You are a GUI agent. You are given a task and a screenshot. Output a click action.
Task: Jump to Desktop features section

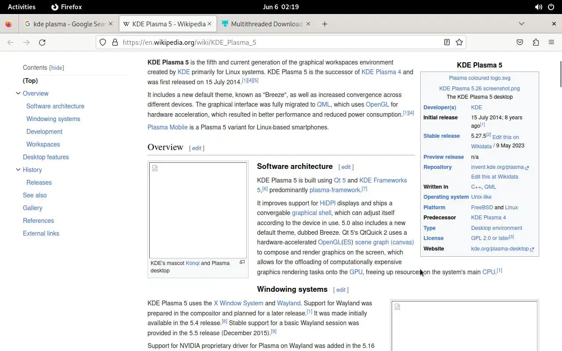pos(46,157)
